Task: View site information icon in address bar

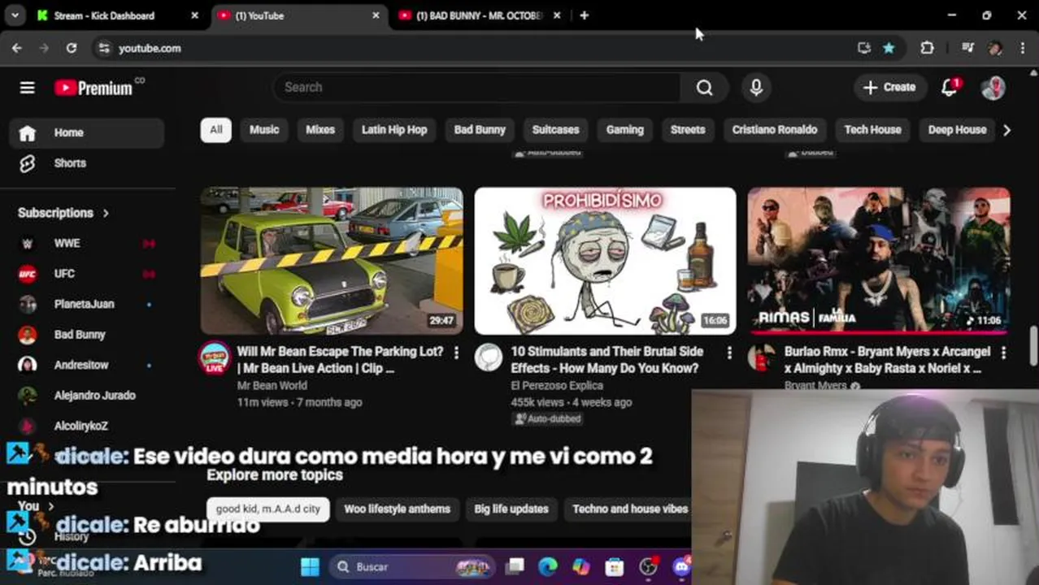Action: pos(103,49)
